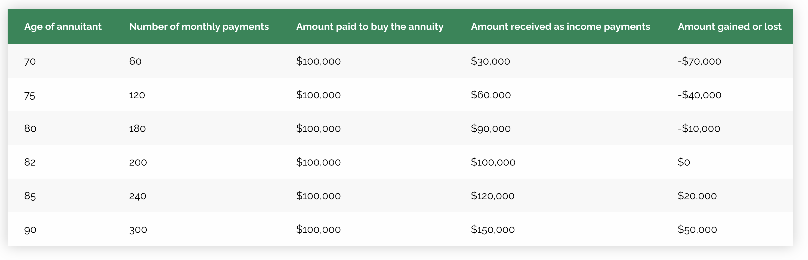This screenshot has height=260, width=808.
Task: Click 'Amount paid to buy the annuity' header
Action: click(x=370, y=27)
